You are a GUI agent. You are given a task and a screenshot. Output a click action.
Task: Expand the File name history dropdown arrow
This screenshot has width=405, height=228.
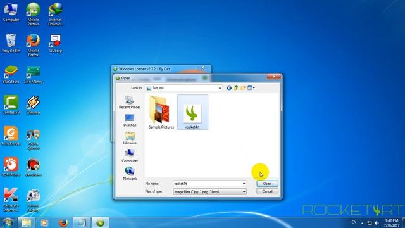point(244,184)
